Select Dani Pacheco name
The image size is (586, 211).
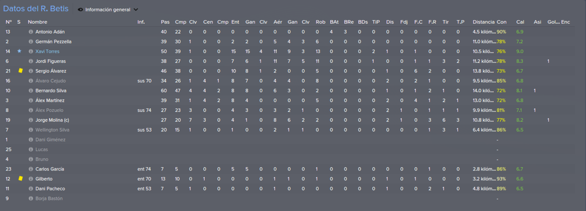click(51, 189)
